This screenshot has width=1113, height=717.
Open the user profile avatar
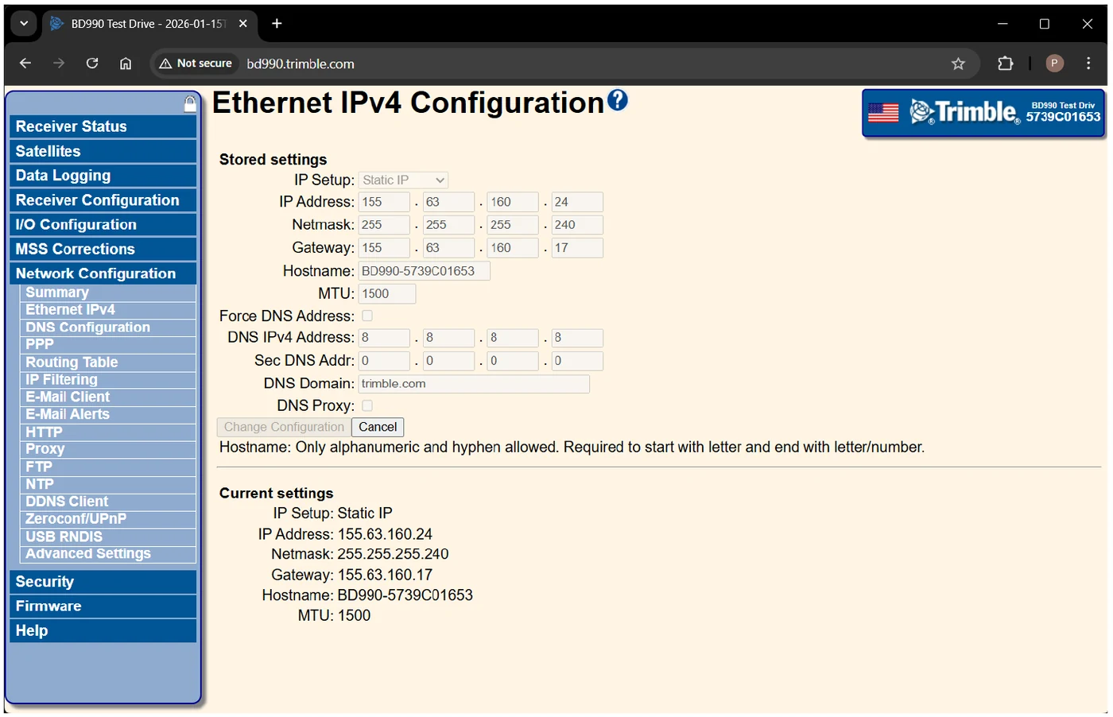1055,64
